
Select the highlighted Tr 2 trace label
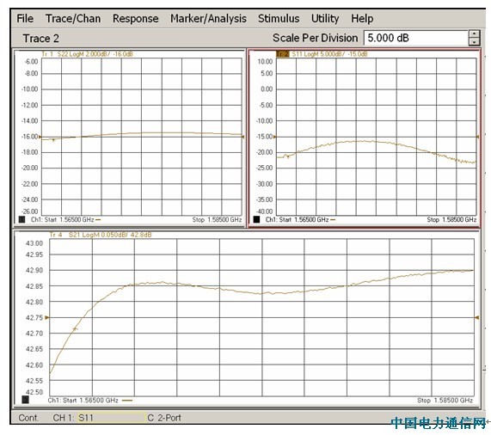click(x=282, y=54)
